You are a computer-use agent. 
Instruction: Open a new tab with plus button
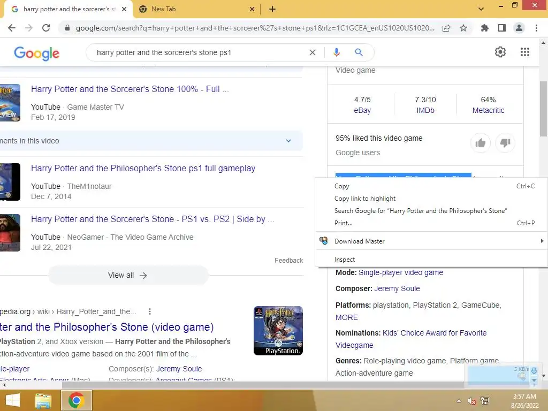pyautogui.click(x=272, y=9)
